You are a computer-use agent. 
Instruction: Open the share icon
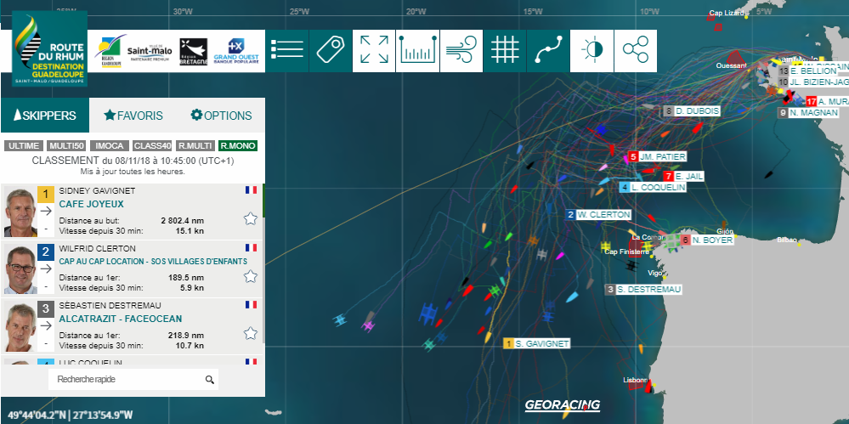(635, 51)
